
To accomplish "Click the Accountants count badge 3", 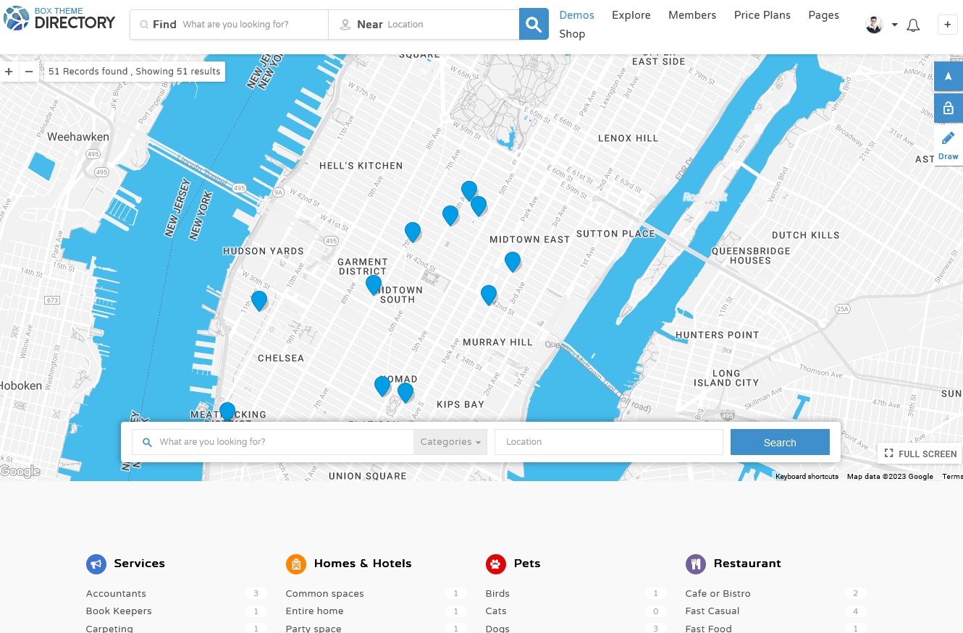I will point(256,594).
